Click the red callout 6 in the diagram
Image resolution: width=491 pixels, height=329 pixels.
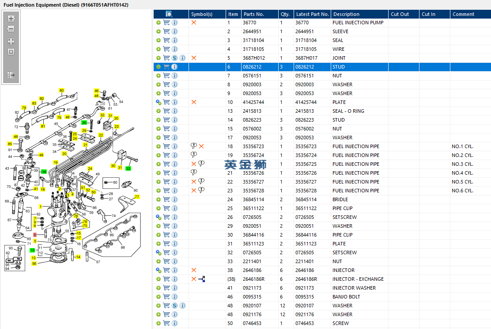pos(35,235)
